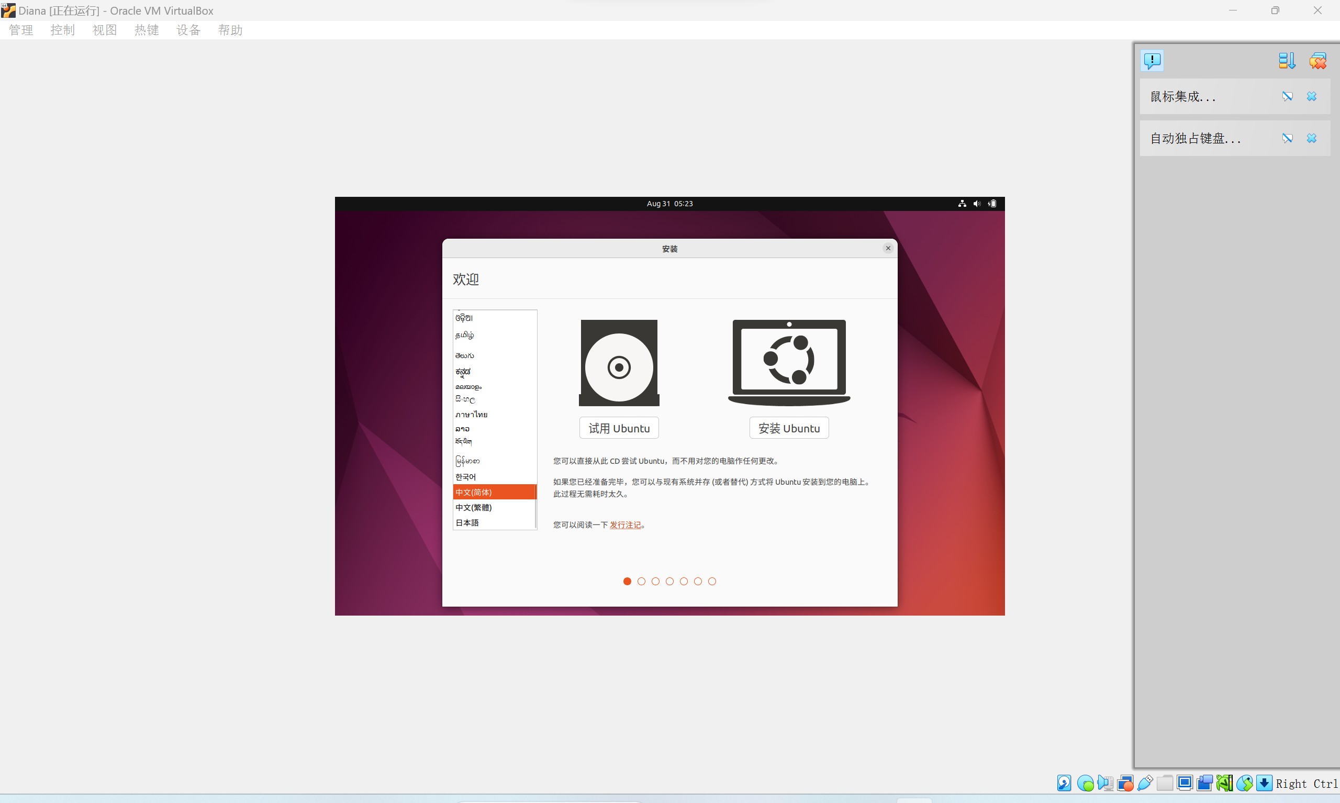Open the 发行注记 release notes link
The width and height of the screenshot is (1340, 803).
coord(625,525)
